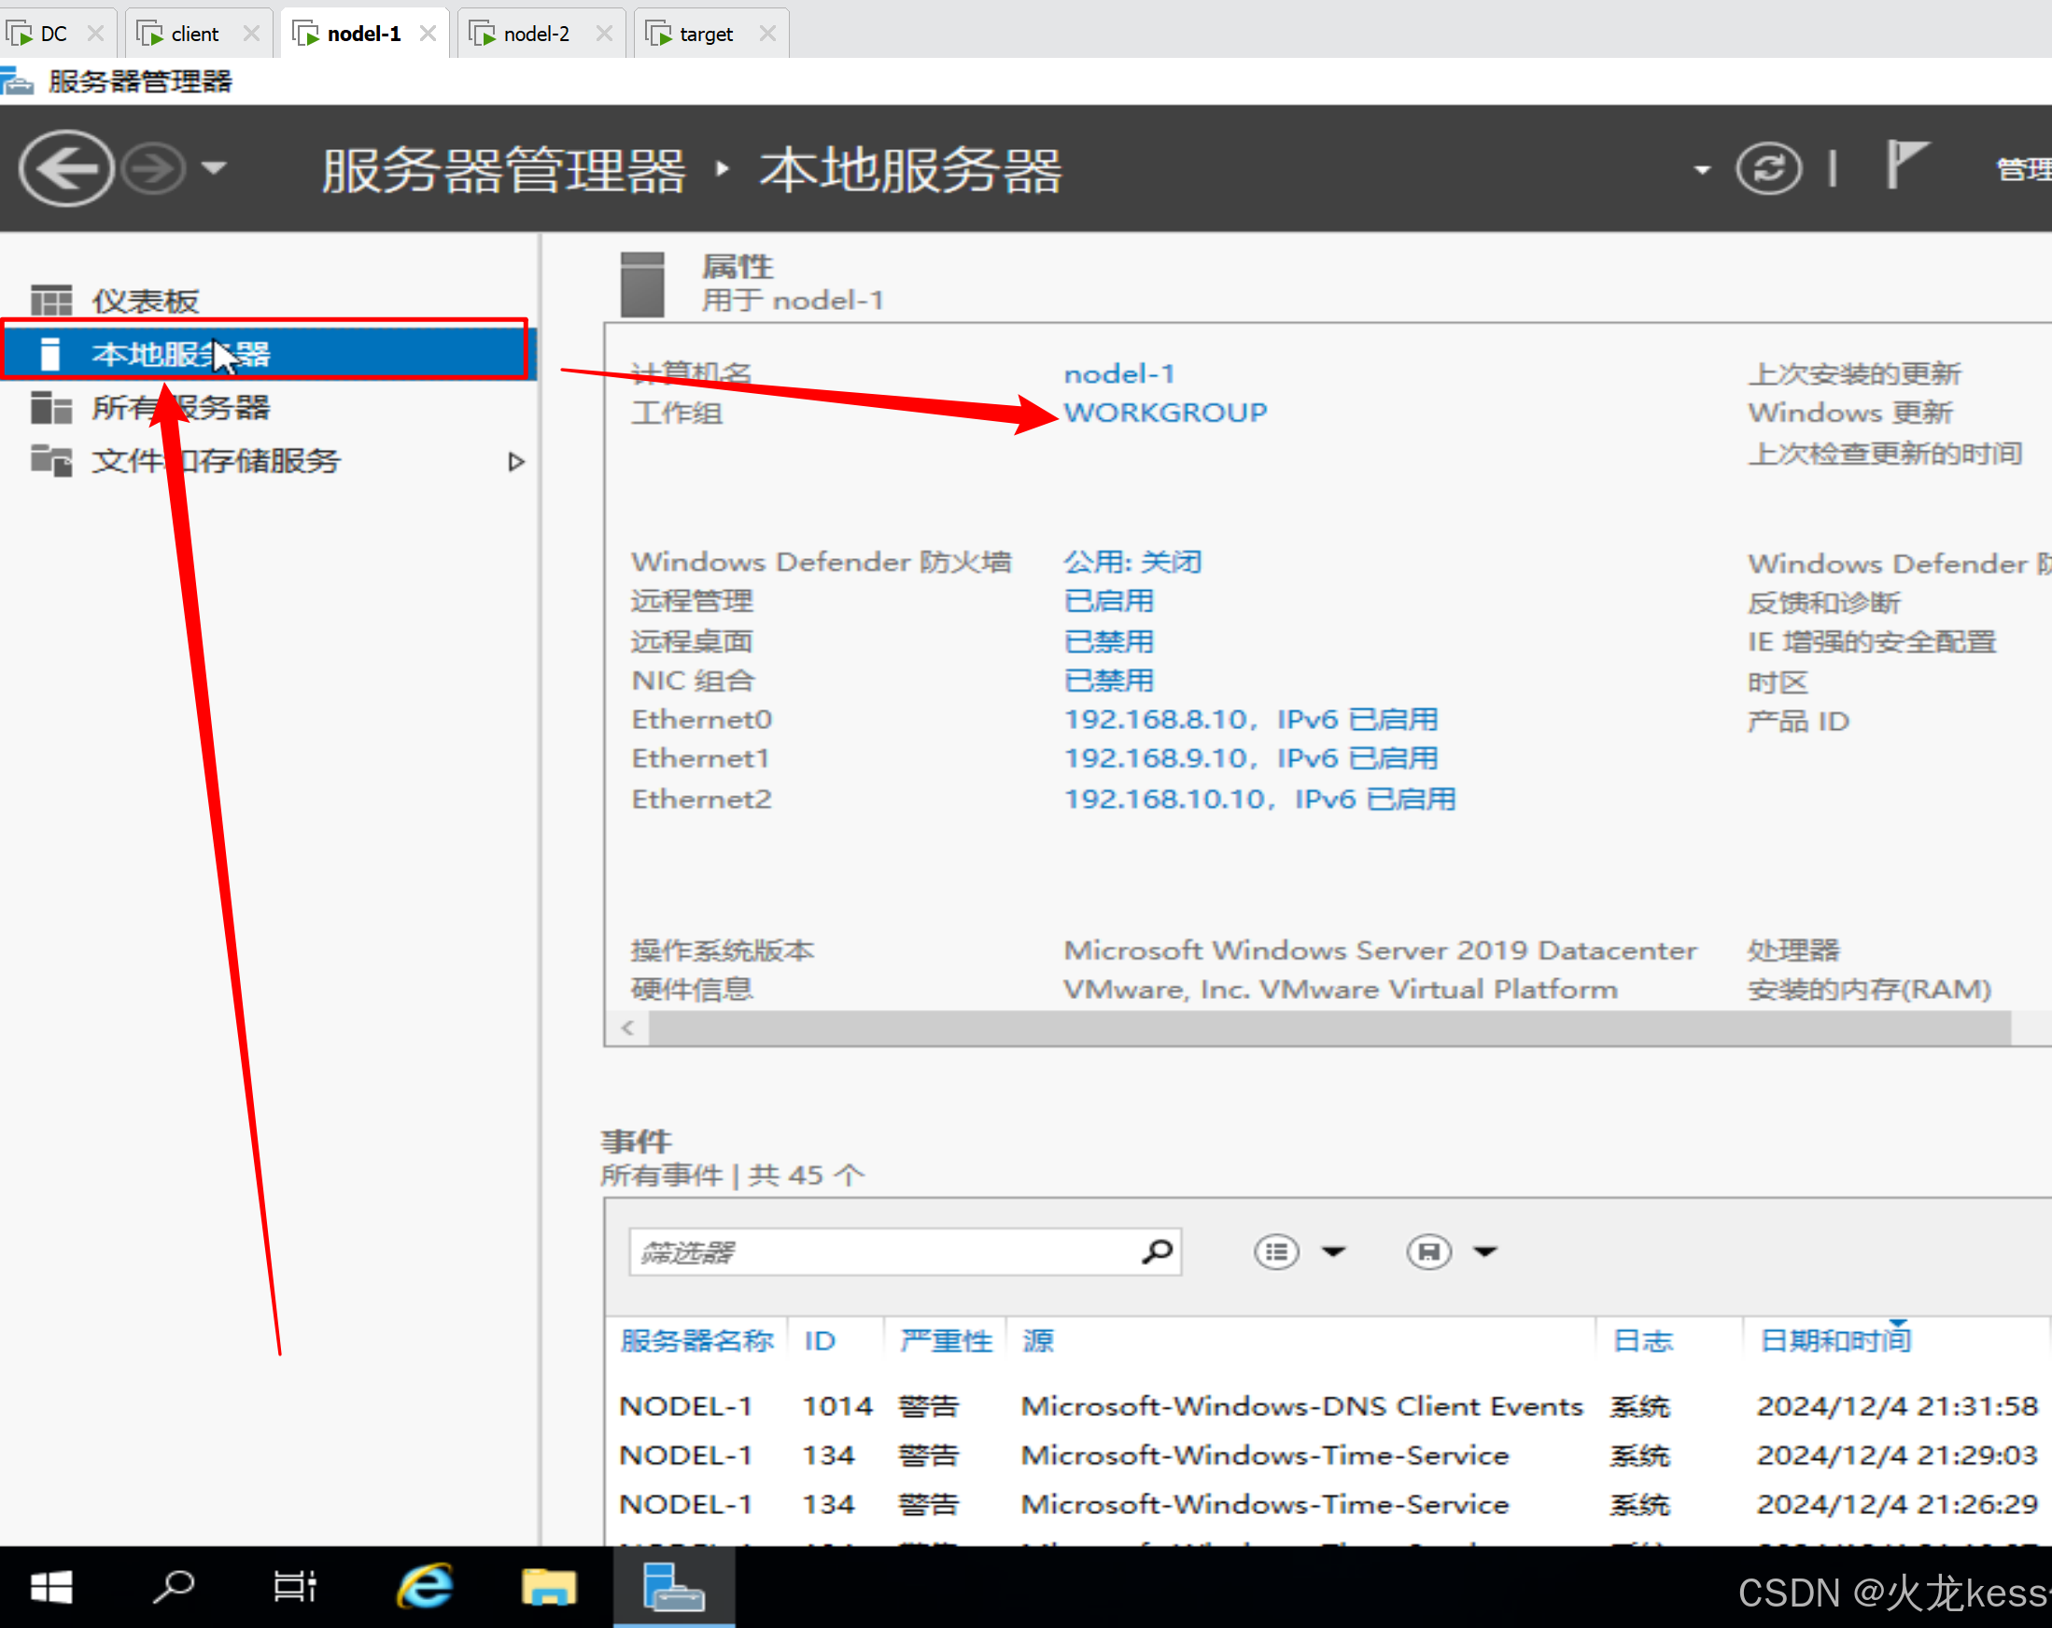This screenshot has height=1628, width=2052.
Task: Click the back navigation arrow
Action: click(x=64, y=168)
